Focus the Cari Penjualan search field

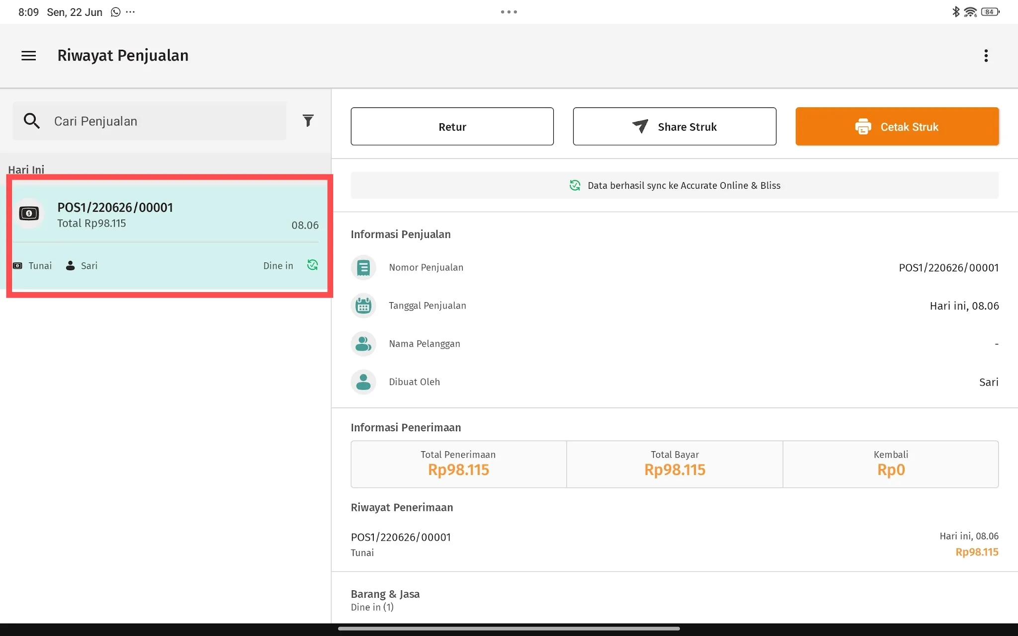(150, 121)
